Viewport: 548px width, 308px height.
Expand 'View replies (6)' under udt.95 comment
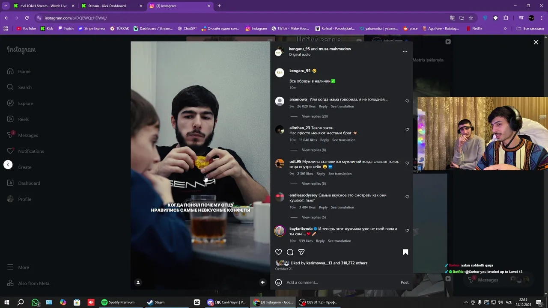pyautogui.click(x=314, y=184)
